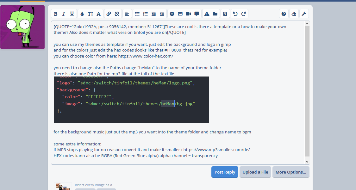The image size is (356, 190).
Task: Redo the last edit
Action: (243, 14)
